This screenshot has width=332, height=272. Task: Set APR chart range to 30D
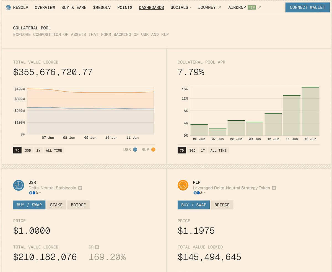tap(192, 150)
